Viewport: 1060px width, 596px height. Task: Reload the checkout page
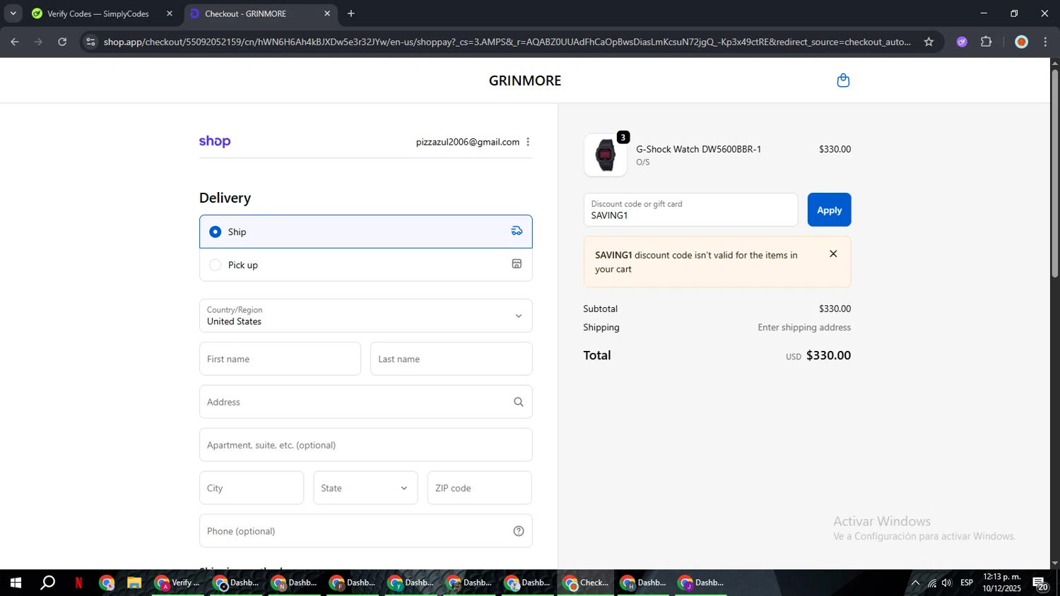pos(62,42)
